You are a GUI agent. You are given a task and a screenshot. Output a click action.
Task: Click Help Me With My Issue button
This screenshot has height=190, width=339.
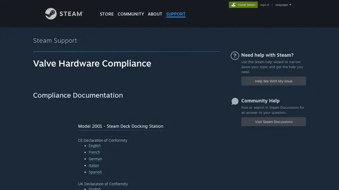pos(273,81)
